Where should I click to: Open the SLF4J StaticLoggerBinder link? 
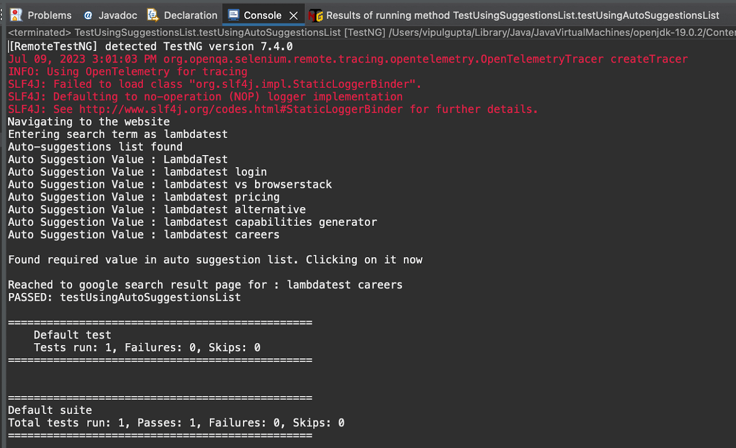[x=239, y=109]
